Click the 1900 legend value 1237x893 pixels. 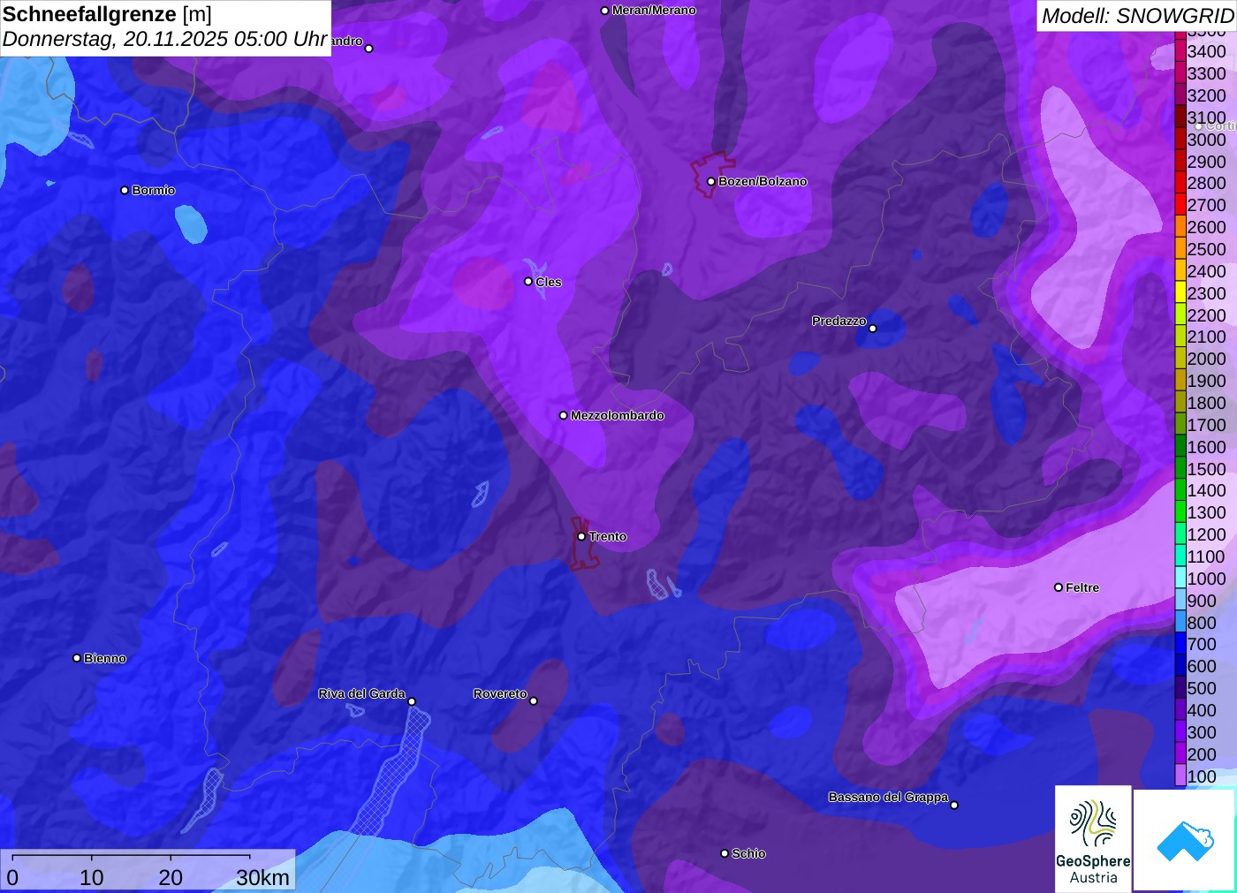point(1207,381)
